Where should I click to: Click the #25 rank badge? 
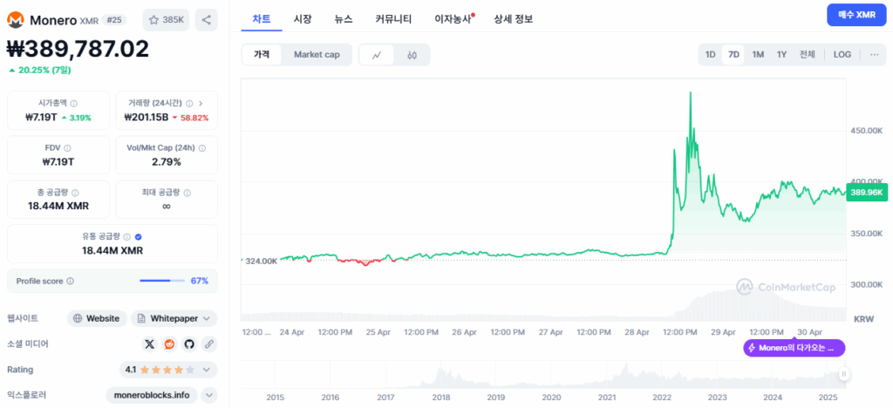(x=114, y=20)
